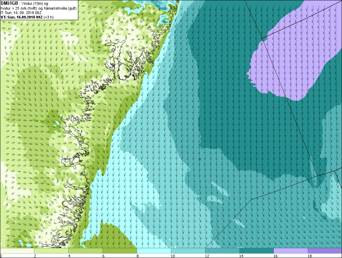342x258 pixels.
Task: Click the scale label '12'
Action: (207, 256)
